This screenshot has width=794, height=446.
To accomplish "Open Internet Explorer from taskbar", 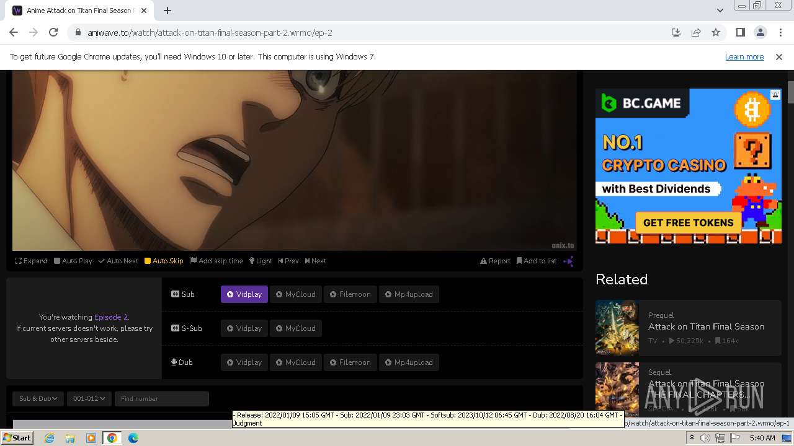I will point(49,438).
